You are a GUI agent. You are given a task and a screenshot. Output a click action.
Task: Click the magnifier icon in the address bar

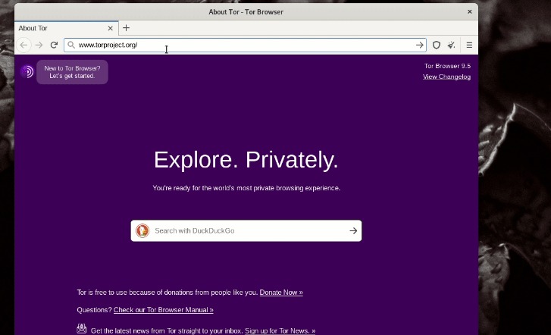coord(71,45)
